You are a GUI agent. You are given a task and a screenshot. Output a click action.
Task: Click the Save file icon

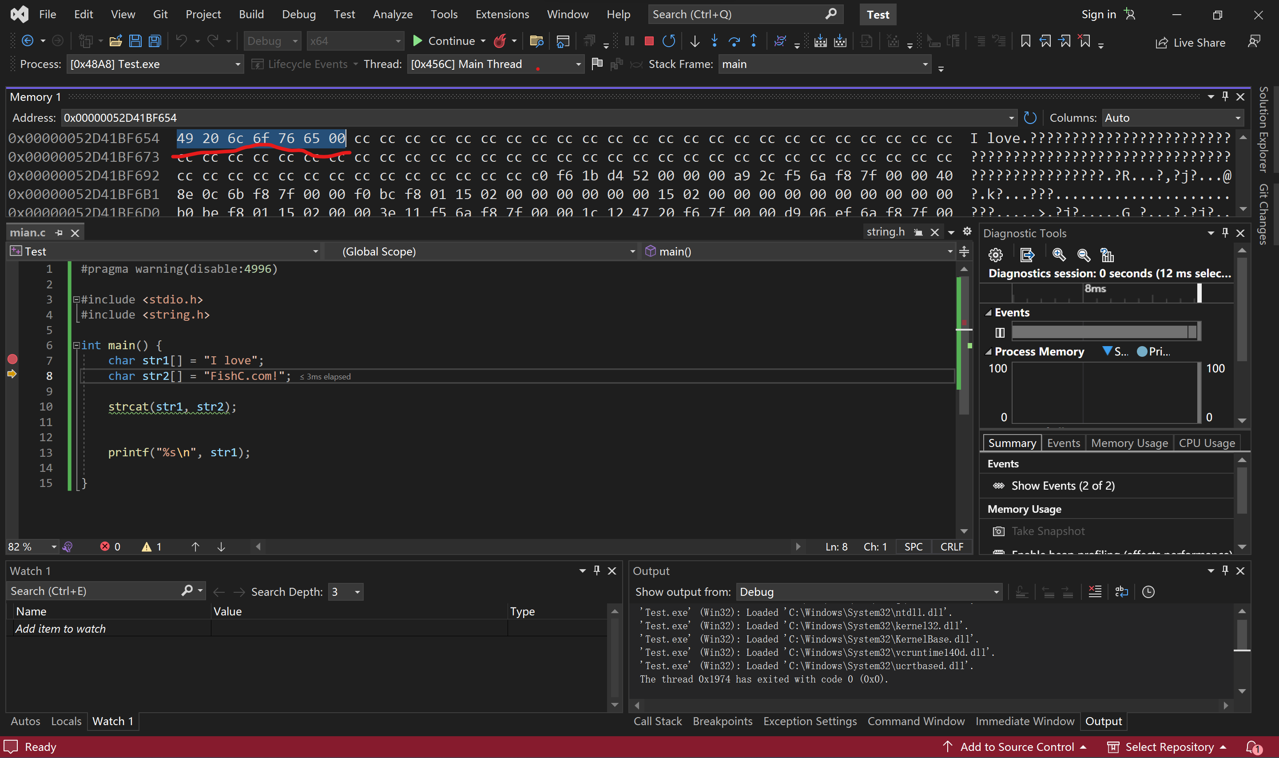pos(135,41)
